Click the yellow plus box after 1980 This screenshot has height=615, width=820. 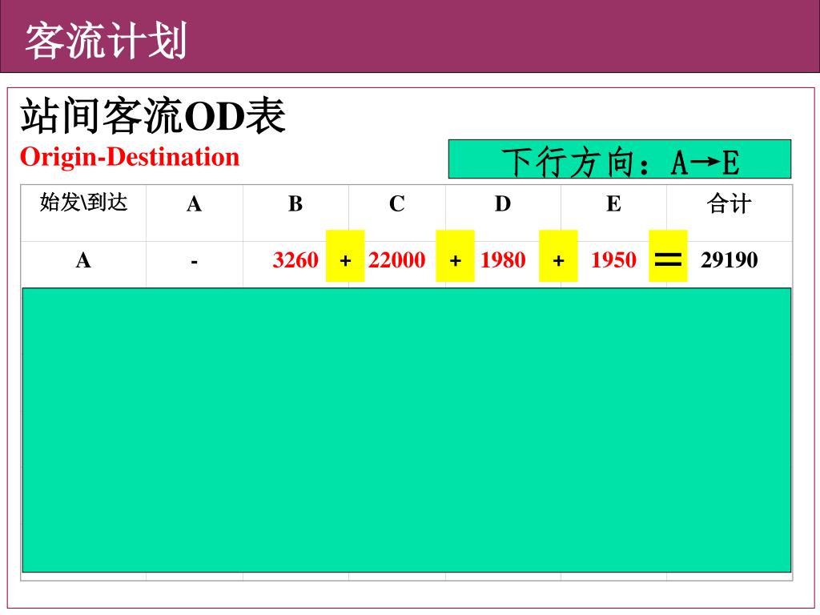click(558, 255)
